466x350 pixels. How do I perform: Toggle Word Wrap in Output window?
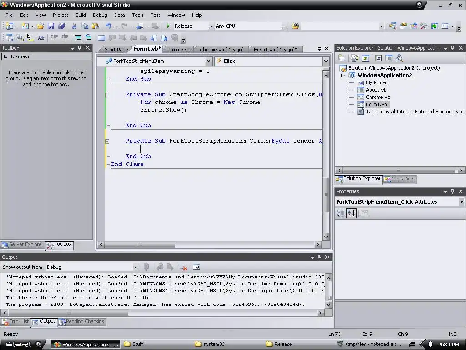click(x=197, y=267)
